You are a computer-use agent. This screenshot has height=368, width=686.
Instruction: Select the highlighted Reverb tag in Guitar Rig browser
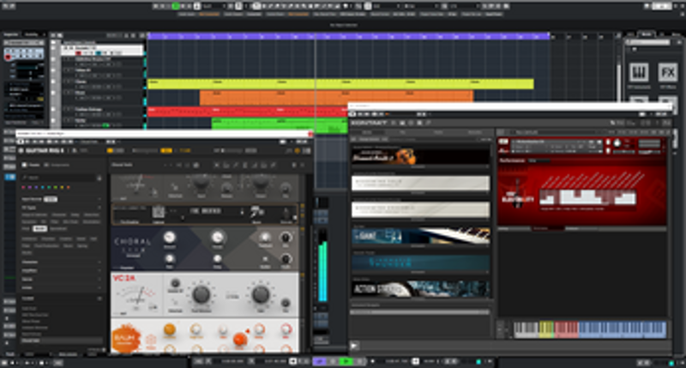tap(39, 228)
